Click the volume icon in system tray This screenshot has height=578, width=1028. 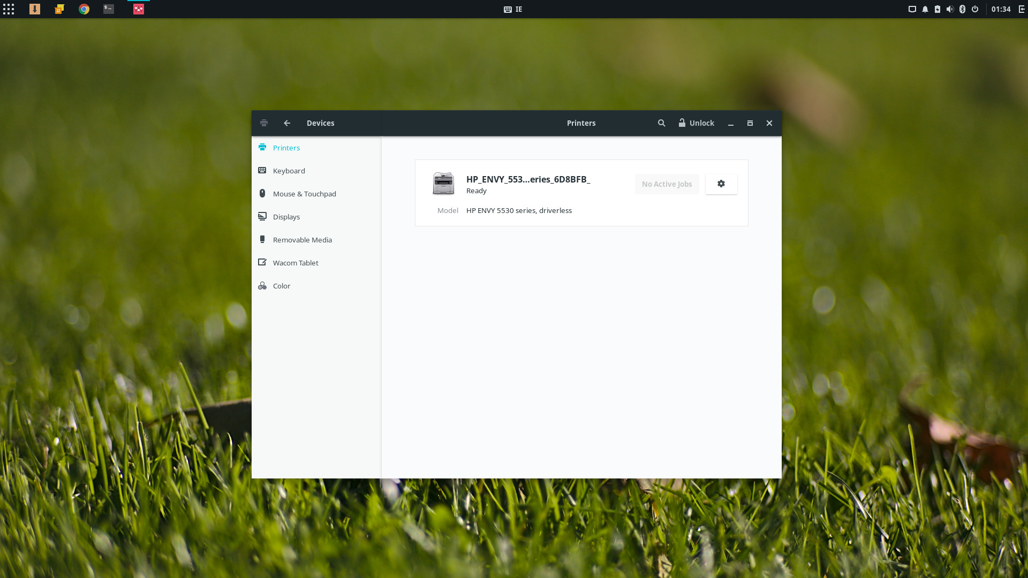point(950,9)
